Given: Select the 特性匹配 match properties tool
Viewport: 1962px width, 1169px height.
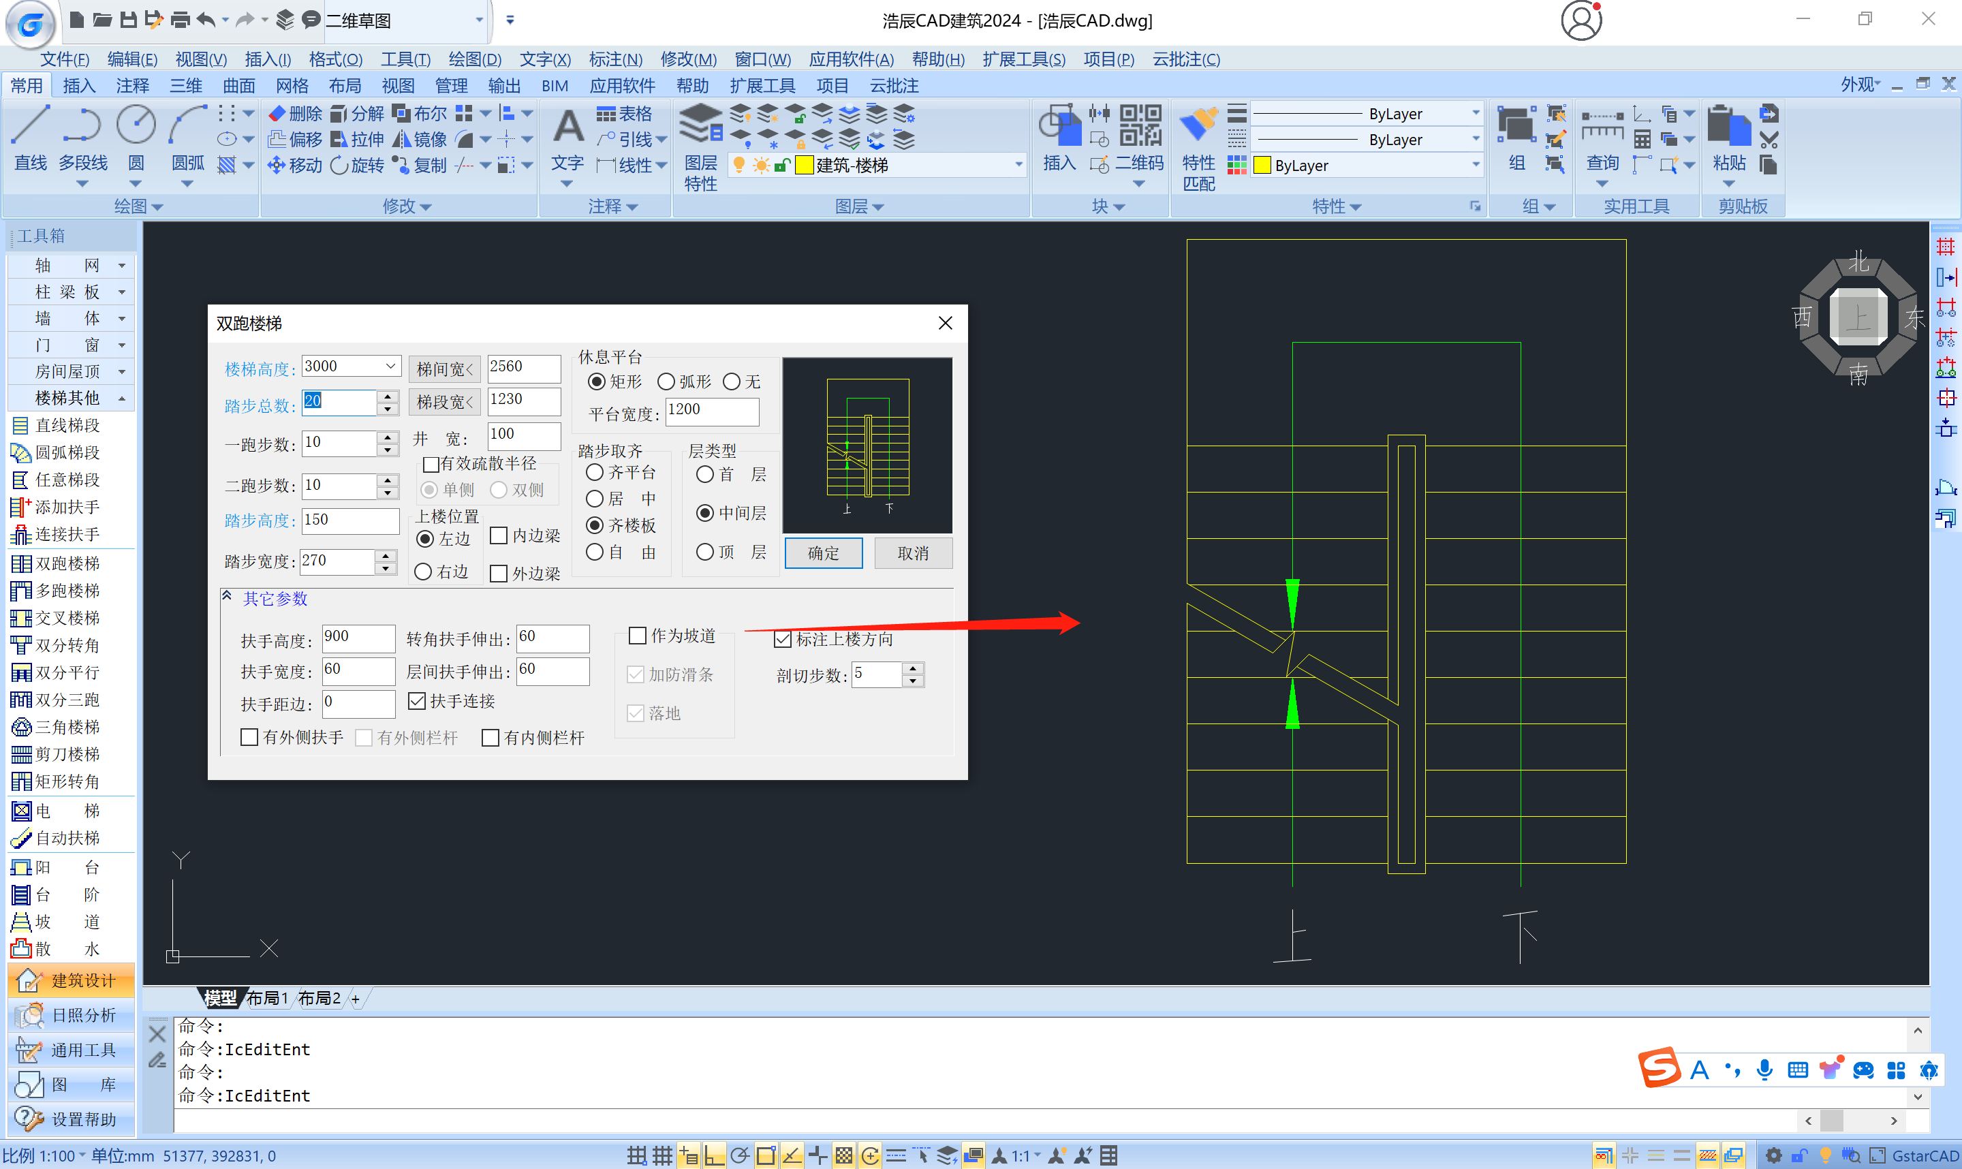Looking at the screenshot, I should coord(1198,126).
